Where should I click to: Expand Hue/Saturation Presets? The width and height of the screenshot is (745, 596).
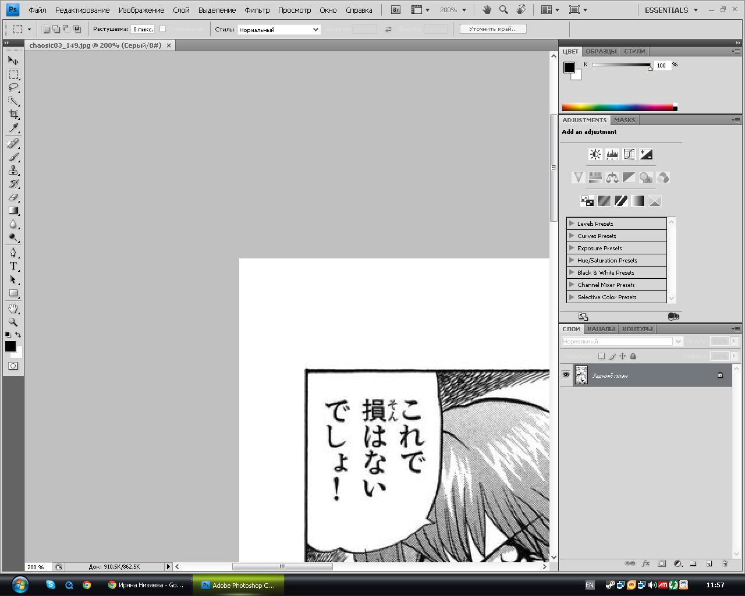coord(572,260)
